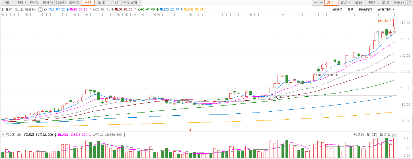Viewport: 413px width, 159px height.
Task: Expand the 叠加 overlay dropdown
Action: (345, 3)
